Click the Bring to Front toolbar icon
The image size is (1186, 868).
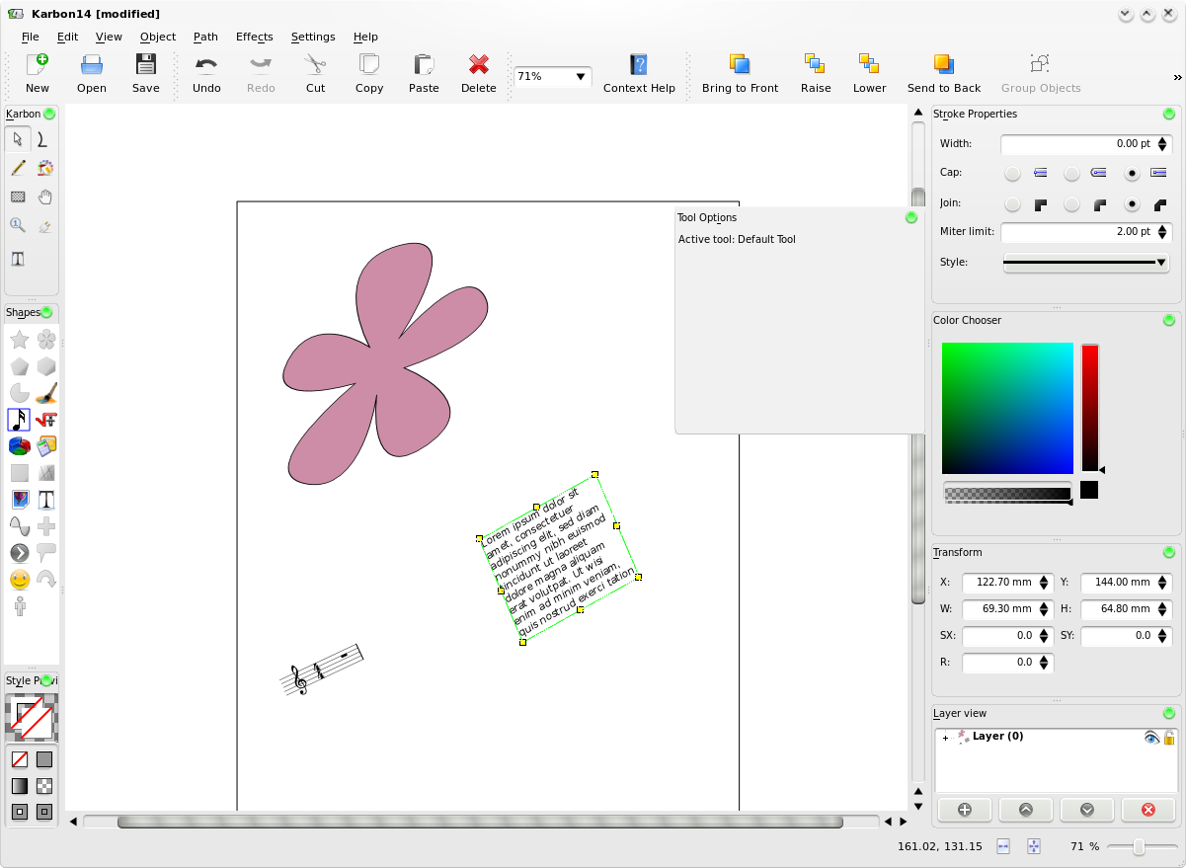(740, 64)
